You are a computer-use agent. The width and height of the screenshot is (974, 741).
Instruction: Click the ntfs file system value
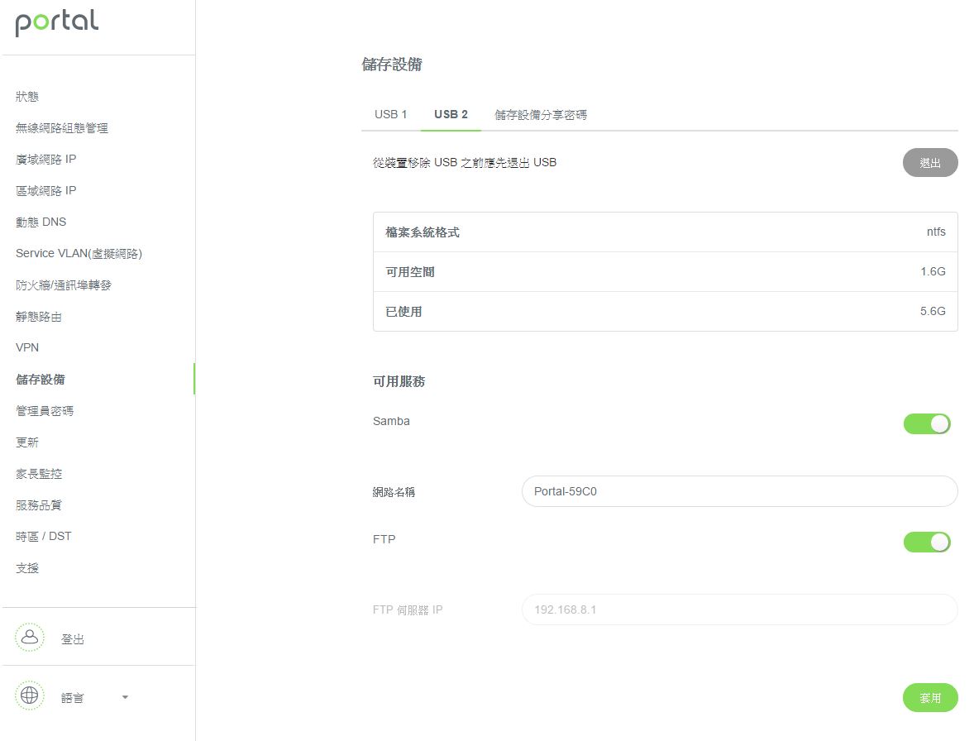(935, 232)
